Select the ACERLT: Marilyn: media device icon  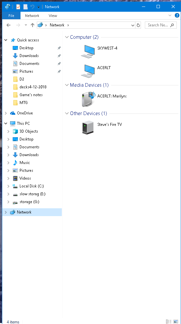click(x=88, y=99)
